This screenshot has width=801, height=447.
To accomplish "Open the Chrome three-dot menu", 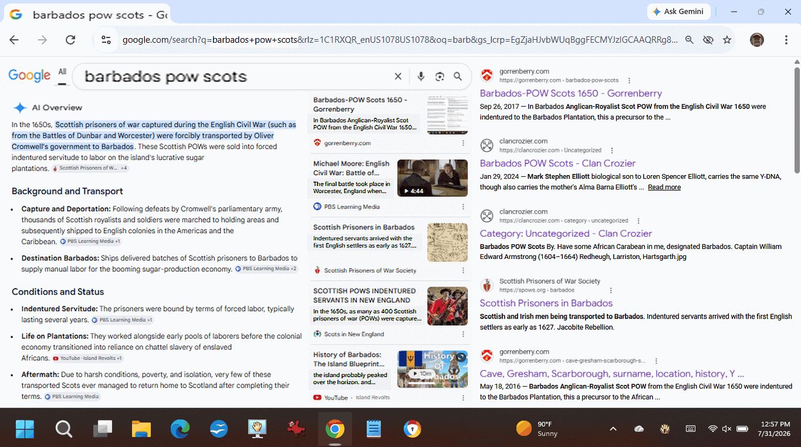I will point(786,40).
